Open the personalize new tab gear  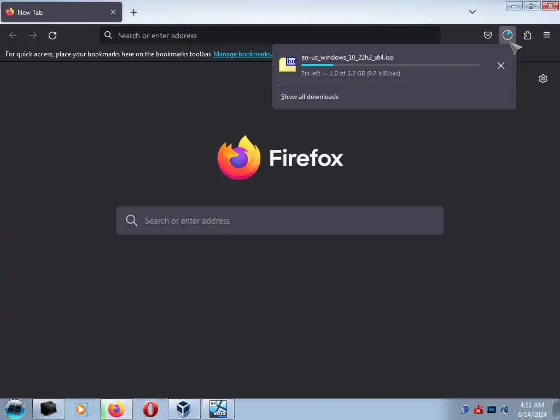pos(543,79)
